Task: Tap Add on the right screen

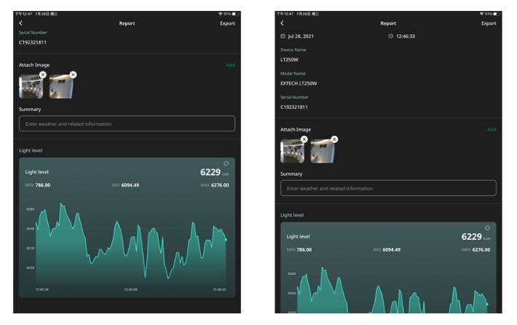Action: click(x=492, y=129)
